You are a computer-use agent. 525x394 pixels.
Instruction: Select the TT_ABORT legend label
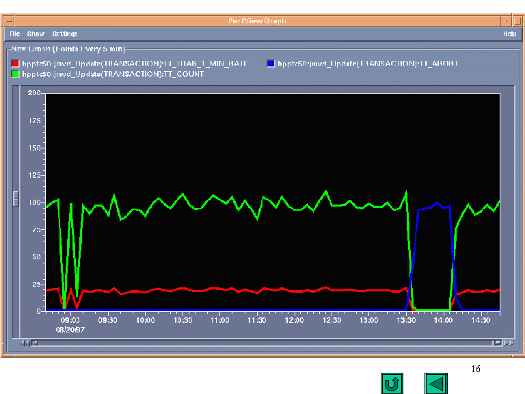(x=366, y=64)
